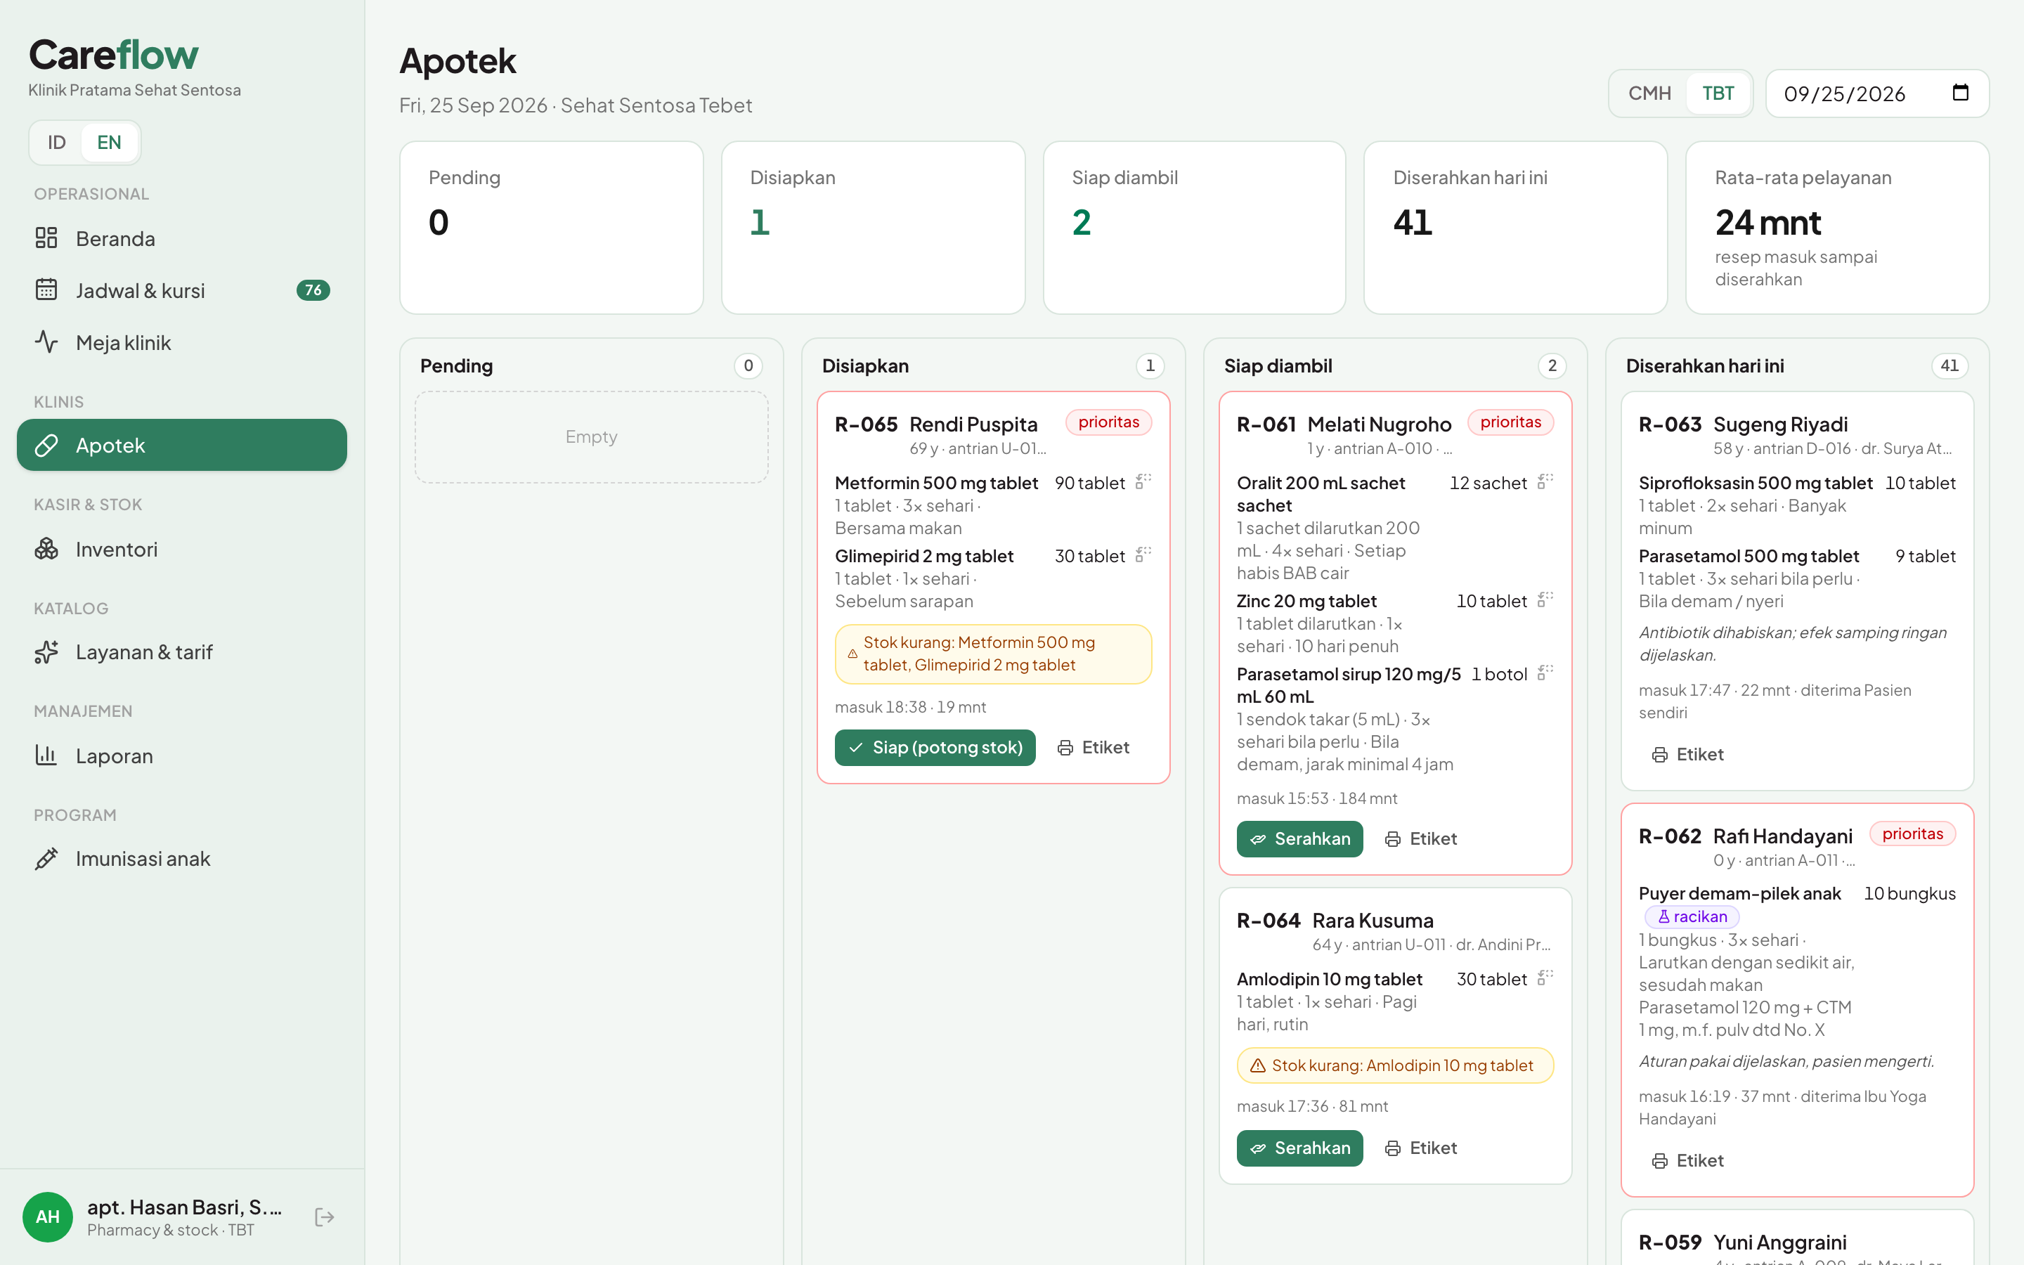This screenshot has height=1265, width=2024.
Task: Click the boxes icon for Inventori
Action: pyautogui.click(x=46, y=549)
